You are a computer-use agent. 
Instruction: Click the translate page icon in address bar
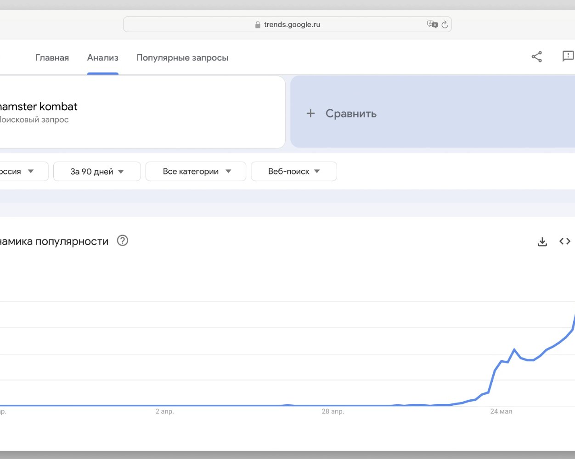tap(432, 24)
